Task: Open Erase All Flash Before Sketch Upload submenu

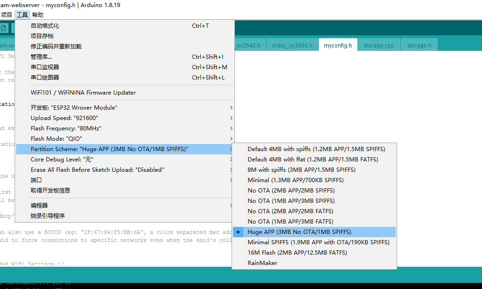Action: [x=125, y=170]
